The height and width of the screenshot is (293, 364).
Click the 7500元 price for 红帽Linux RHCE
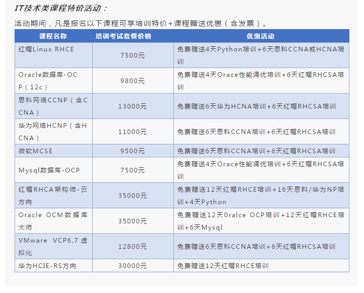click(133, 56)
